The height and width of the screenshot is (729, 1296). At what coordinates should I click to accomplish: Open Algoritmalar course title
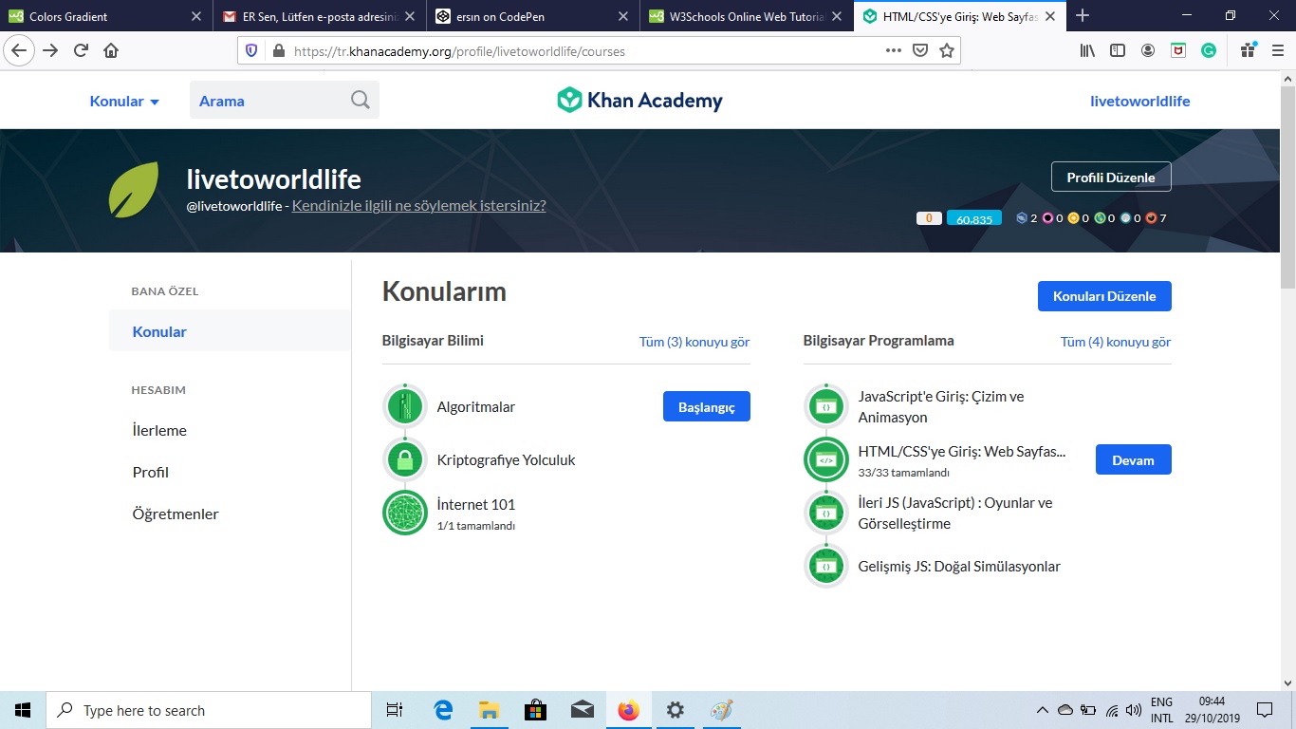pos(476,406)
